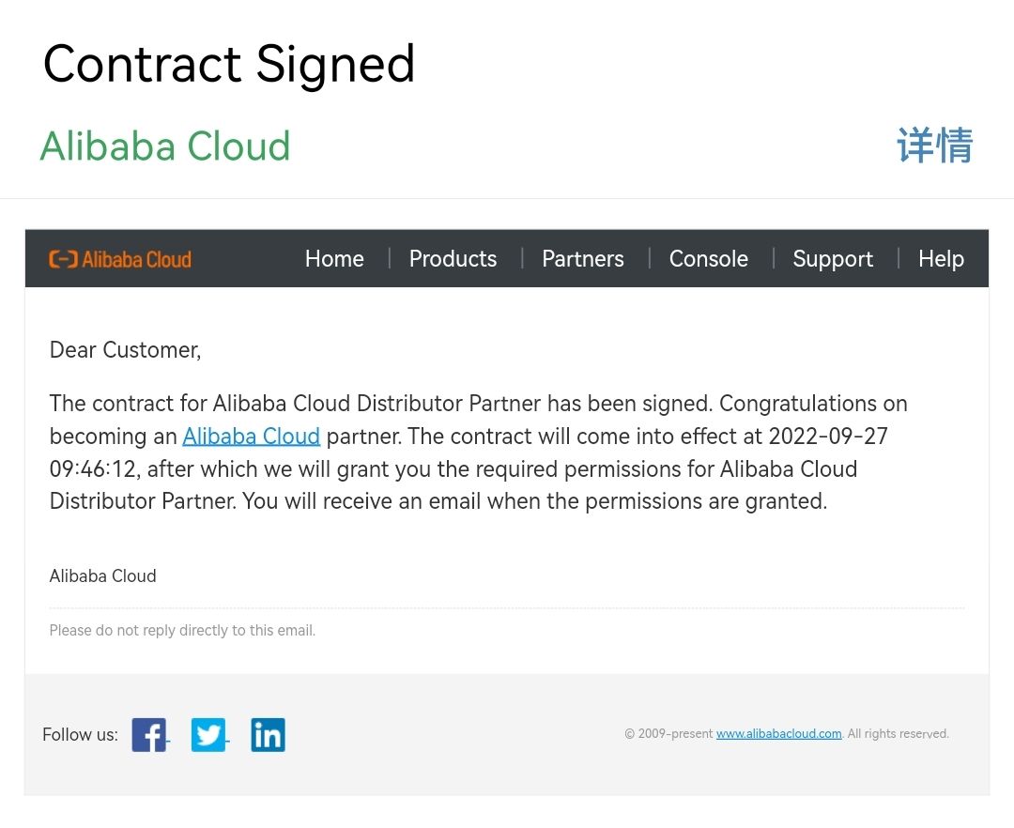Open the Console navigation link
The width and height of the screenshot is (1014, 828).
point(708,259)
